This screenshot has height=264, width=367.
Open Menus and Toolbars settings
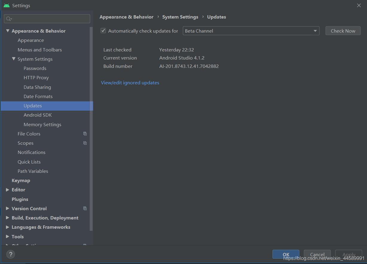(40, 50)
